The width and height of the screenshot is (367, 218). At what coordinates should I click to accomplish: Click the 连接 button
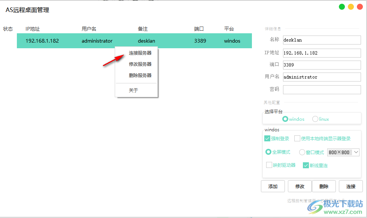351,186
